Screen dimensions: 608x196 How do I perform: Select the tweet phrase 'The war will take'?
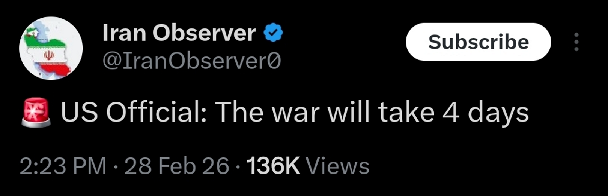[x=325, y=112]
